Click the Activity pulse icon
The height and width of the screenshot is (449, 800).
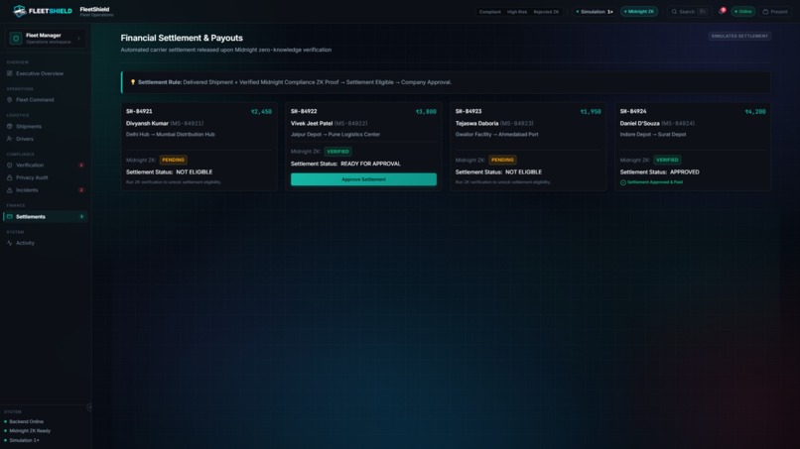pyautogui.click(x=9, y=243)
